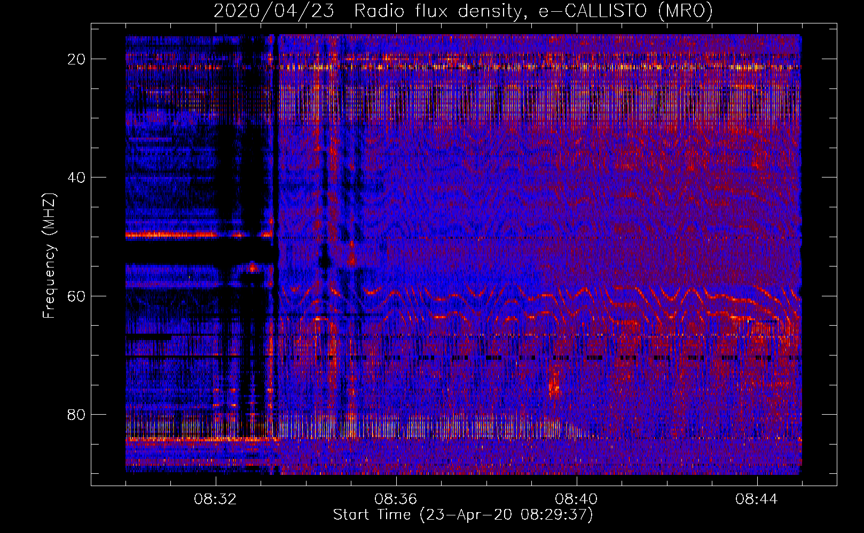Click the 08:32 time tick label

[x=216, y=499]
